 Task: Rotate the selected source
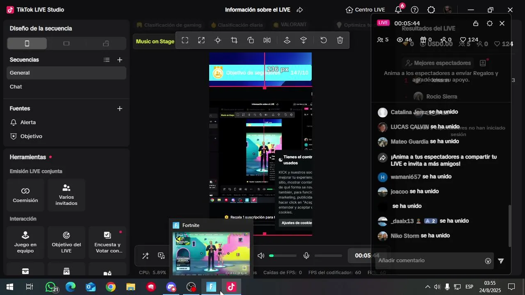[251, 40]
